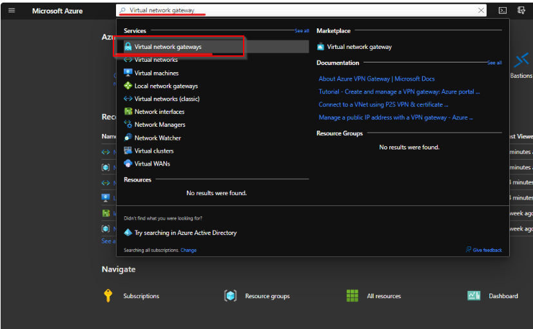The image size is (533, 329).
Task: Click See all next to Services
Action: 302,30
